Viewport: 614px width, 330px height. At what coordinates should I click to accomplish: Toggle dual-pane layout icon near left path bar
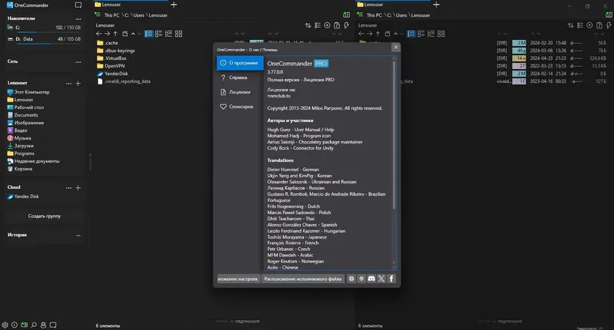click(347, 15)
